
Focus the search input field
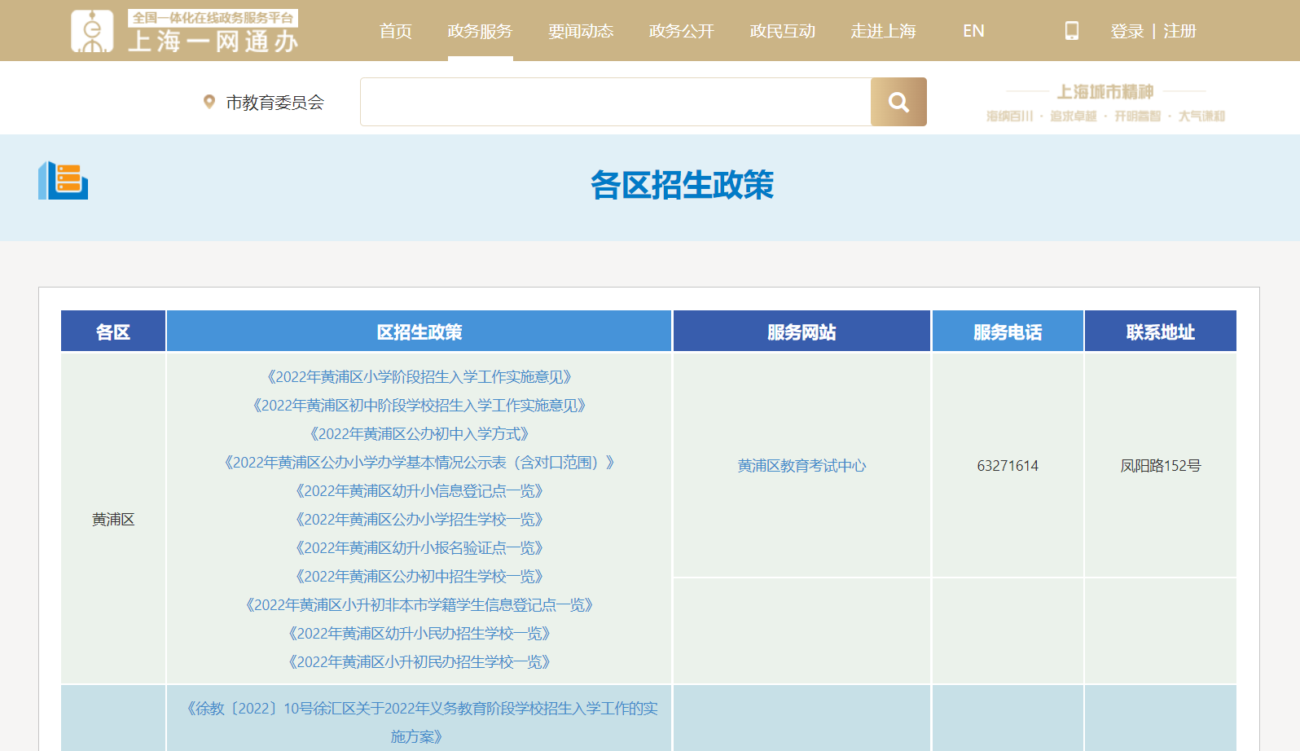(616, 102)
